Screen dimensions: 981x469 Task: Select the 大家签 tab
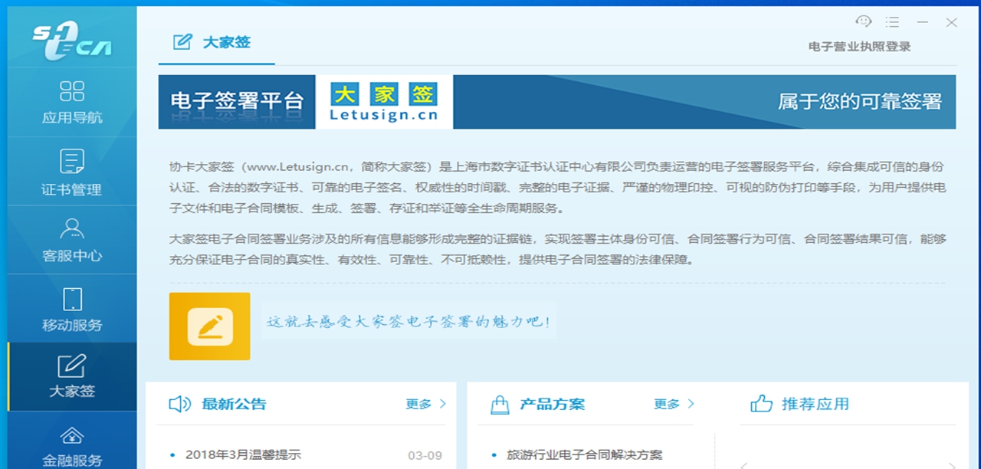216,43
